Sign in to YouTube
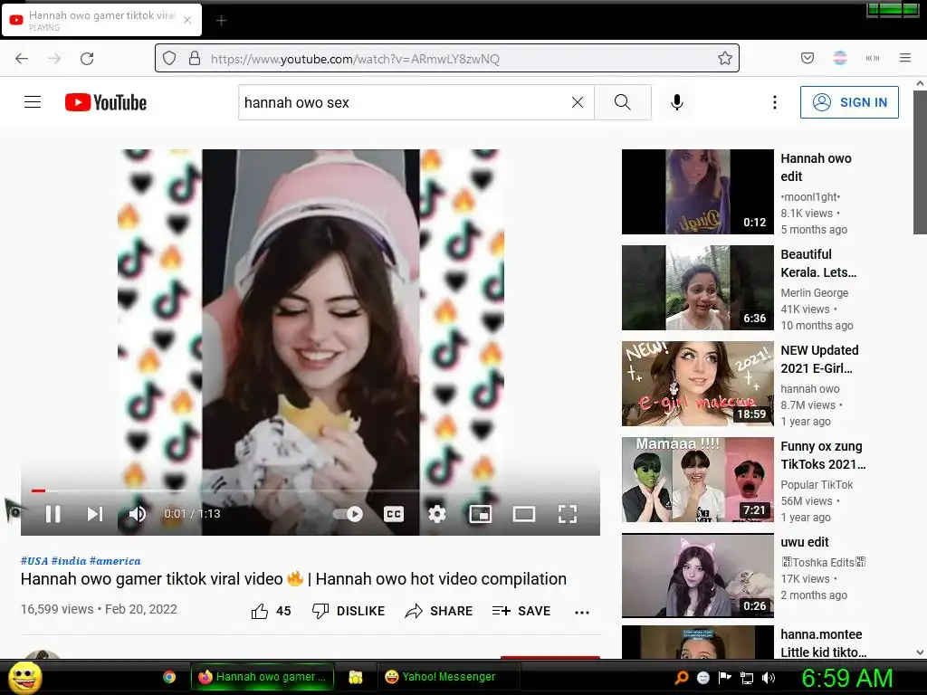Viewport: 927px width, 695px height. point(849,102)
